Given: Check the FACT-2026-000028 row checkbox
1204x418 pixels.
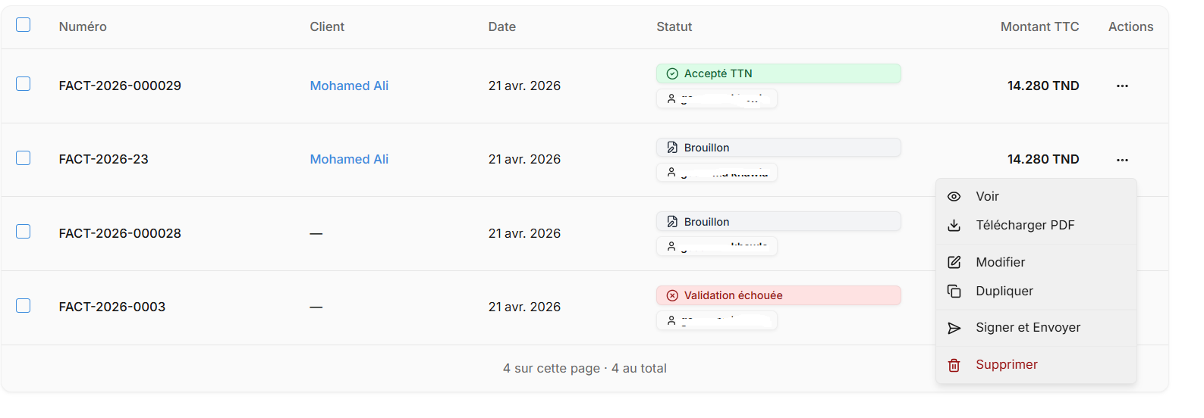Looking at the screenshot, I should pyautogui.click(x=24, y=231).
